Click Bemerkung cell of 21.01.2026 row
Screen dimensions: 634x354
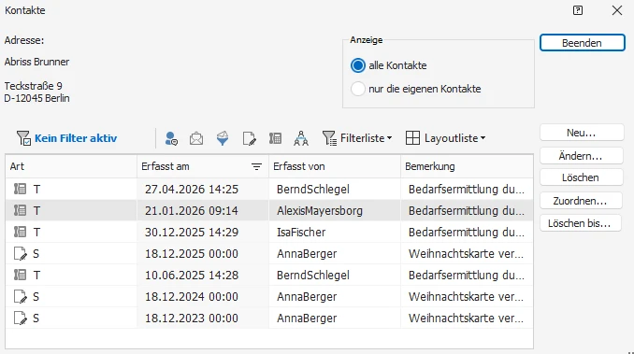[x=467, y=211]
